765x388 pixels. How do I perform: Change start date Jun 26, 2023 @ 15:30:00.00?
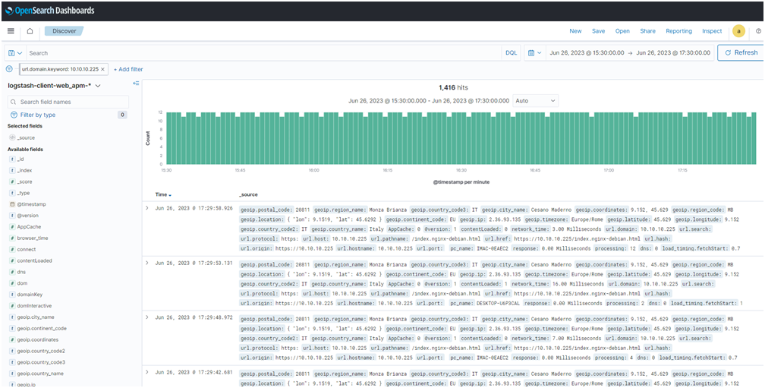(x=587, y=52)
